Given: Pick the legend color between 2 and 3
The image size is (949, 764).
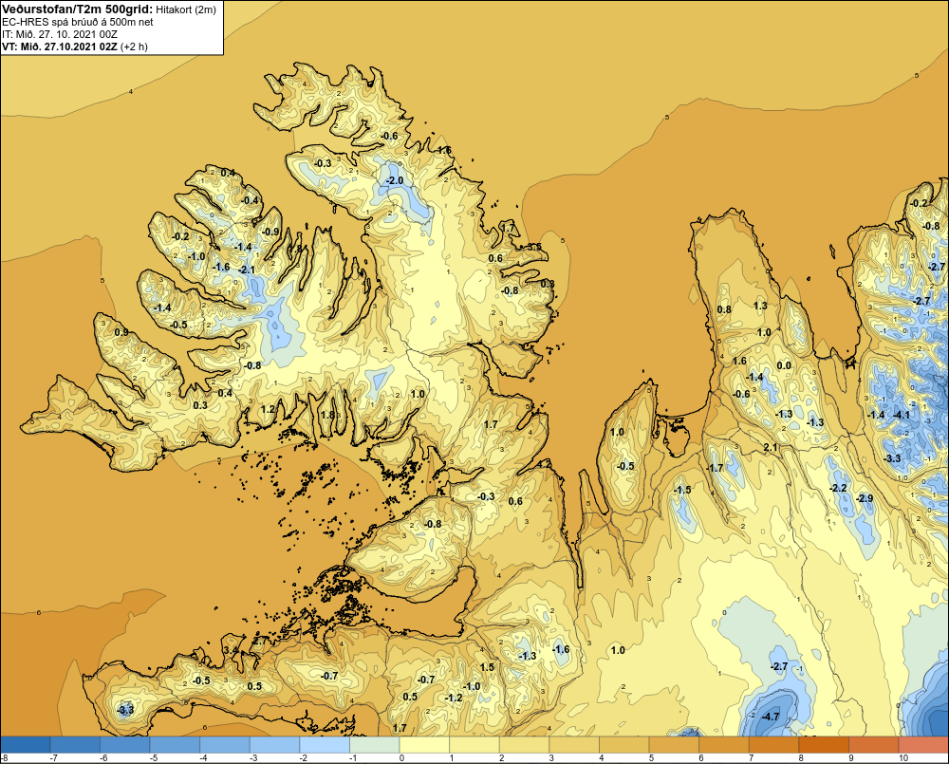Looking at the screenshot, I should pos(524,745).
